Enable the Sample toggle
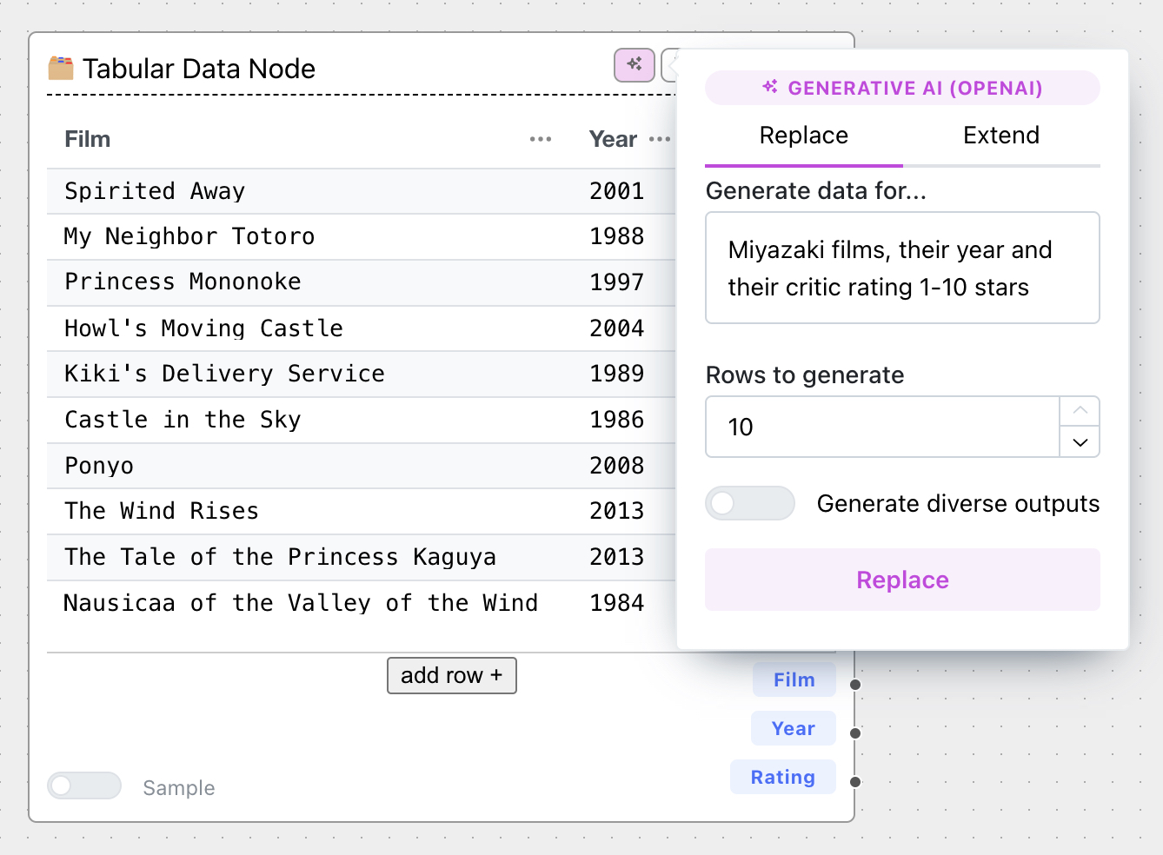1163x855 pixels. pos(84,785)
